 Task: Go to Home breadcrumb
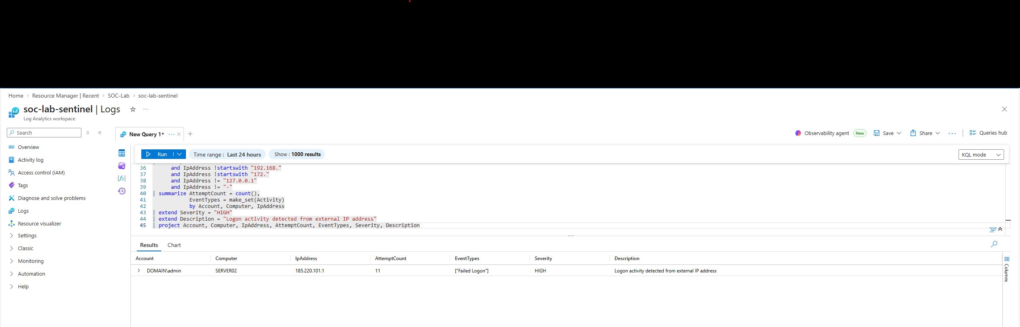coord(16,96)
